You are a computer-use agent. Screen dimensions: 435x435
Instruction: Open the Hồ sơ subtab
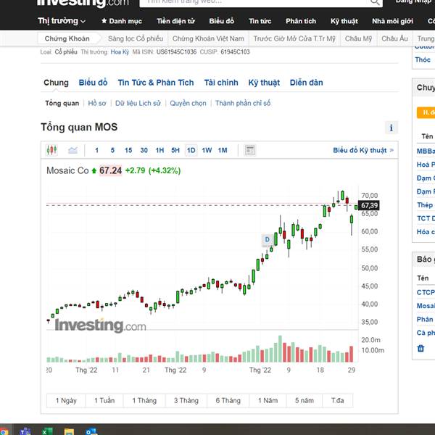[97, 103]
